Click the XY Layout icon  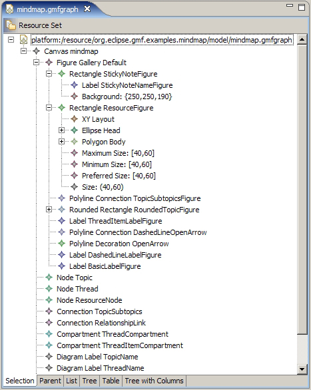74,119
